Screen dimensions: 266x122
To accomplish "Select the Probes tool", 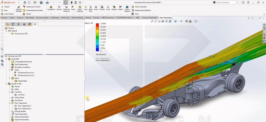I will [121, 7].
